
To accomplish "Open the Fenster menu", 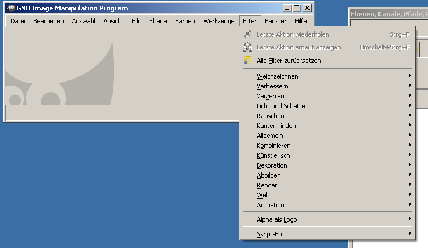I will [x=275, y=21].
